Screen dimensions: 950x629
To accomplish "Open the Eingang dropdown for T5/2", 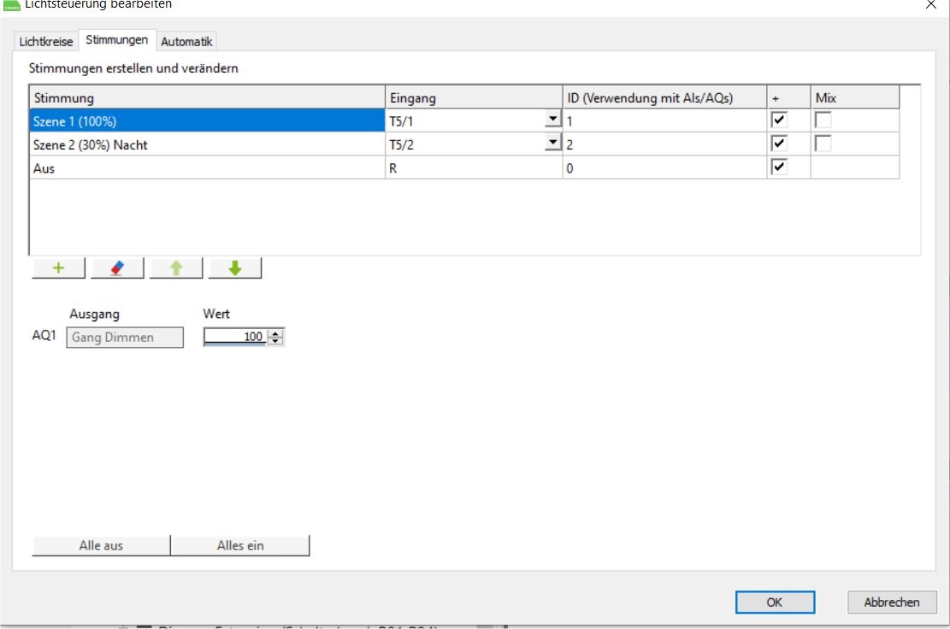I will (x=552, y=143).
